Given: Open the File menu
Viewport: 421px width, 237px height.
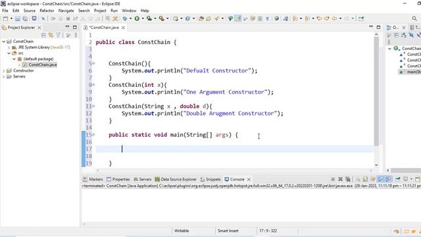Looking at the screenshot, I should (5, 11).
